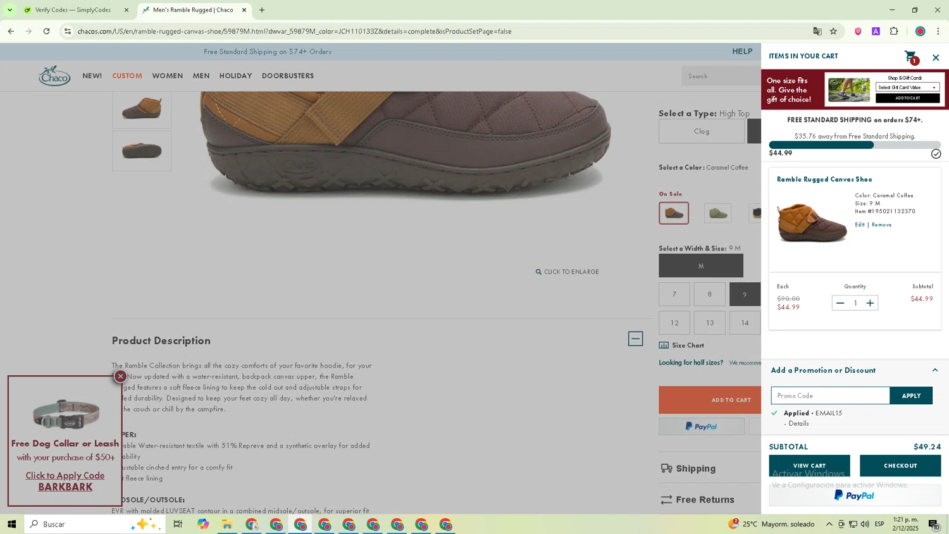
Task: Expand the Shipping section
Action: pyautogui.click(x=688, y=468)
